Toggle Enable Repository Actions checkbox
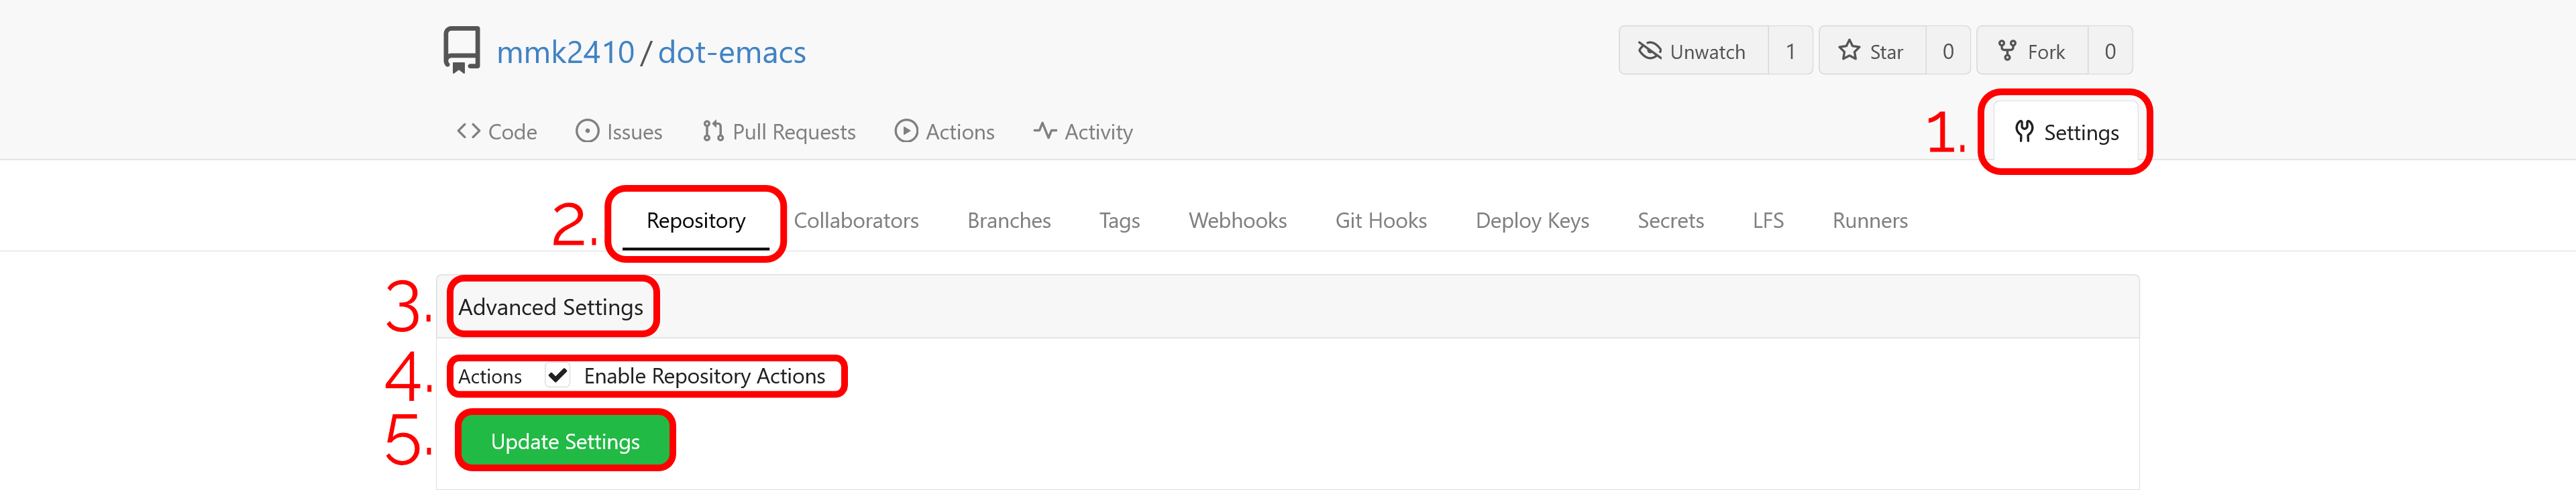Image resolution: width=2576 pixels, height=490 pixels. pos(558,376)
